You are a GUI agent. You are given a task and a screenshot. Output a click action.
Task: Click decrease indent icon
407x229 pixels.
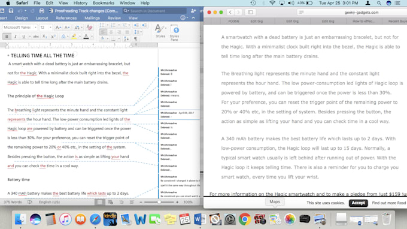(136, 25)
